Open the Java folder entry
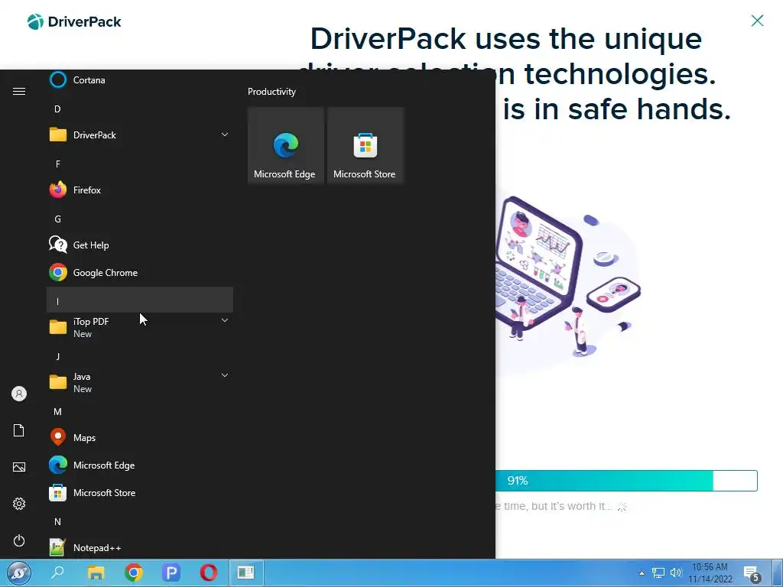This screenshot has width=783, height=587. coord(140,382)
